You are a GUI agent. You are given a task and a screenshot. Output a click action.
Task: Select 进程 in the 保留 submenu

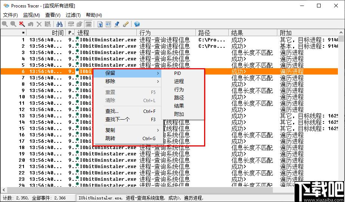point(183,81)
